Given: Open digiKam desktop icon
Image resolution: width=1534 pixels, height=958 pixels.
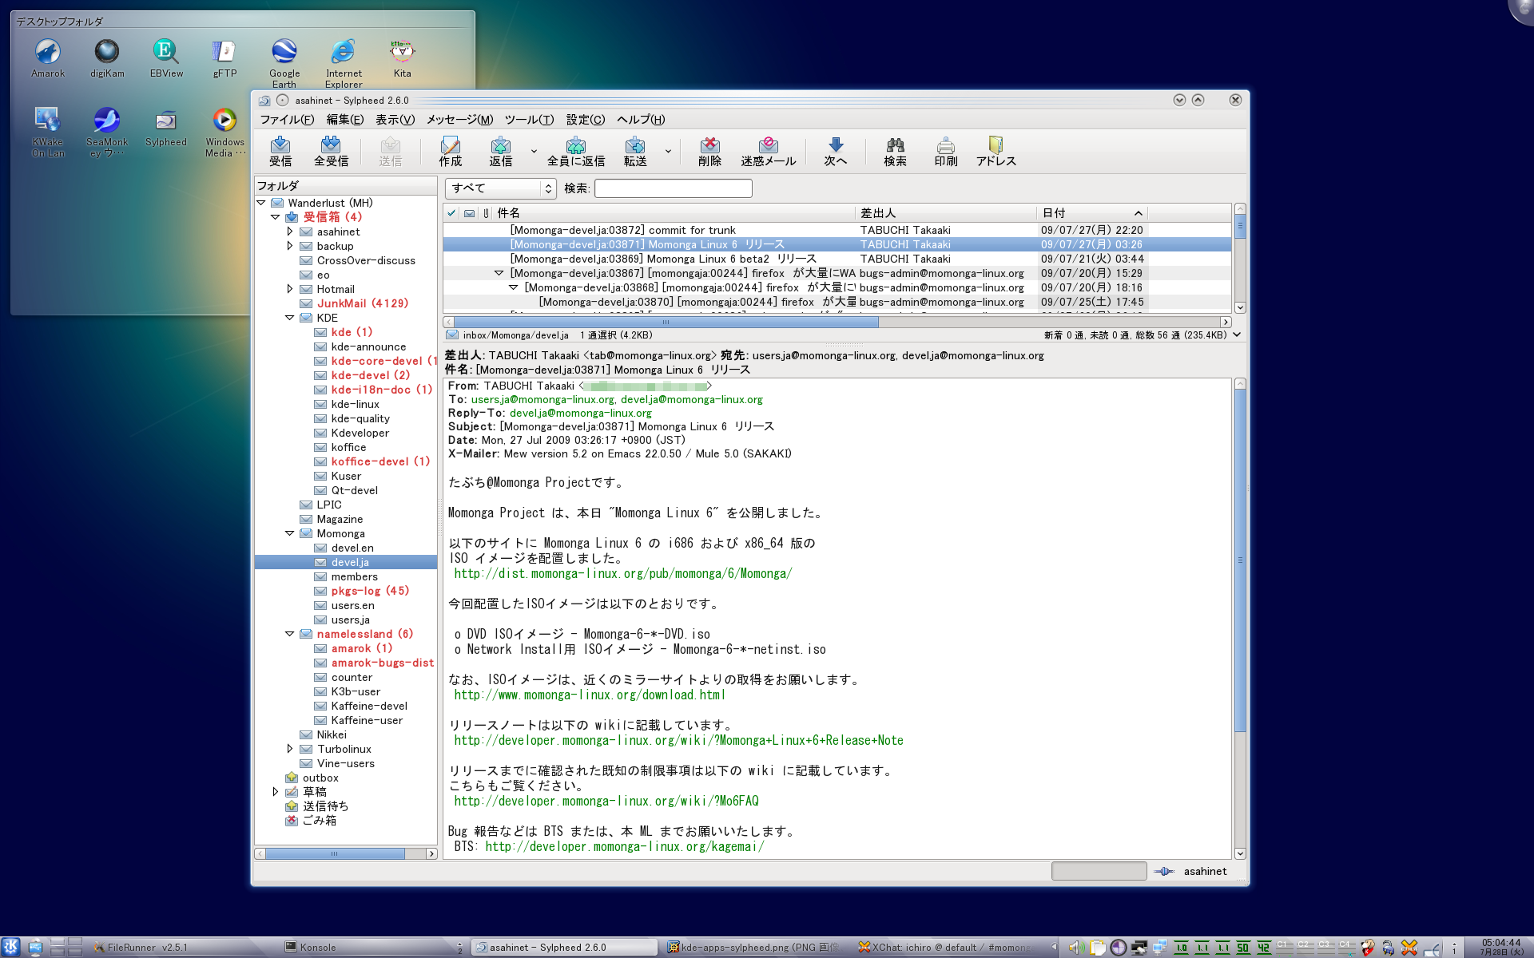Looking at the screenshot, I should [107, 58].
